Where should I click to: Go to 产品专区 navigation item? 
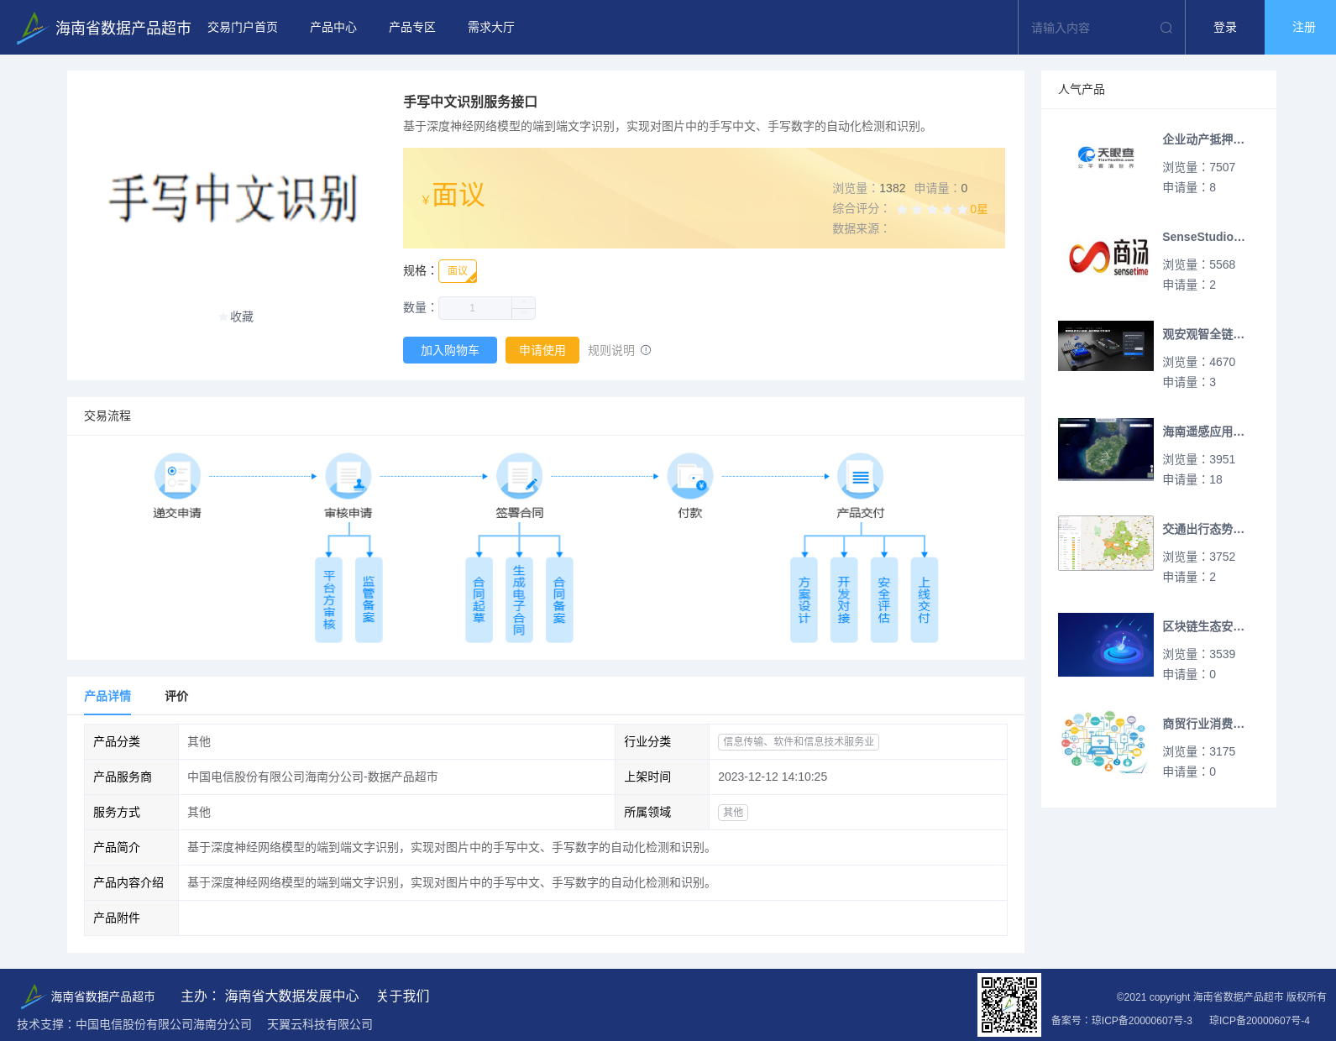click(412, 28)
